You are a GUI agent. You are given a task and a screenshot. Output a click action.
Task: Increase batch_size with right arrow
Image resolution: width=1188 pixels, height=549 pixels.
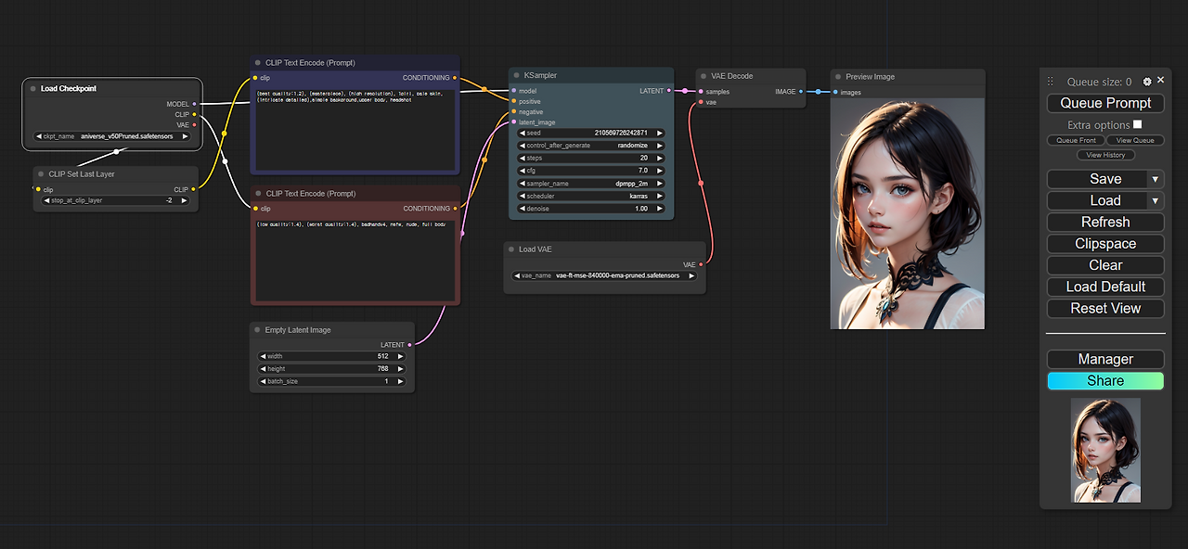(x=401, y=381)
